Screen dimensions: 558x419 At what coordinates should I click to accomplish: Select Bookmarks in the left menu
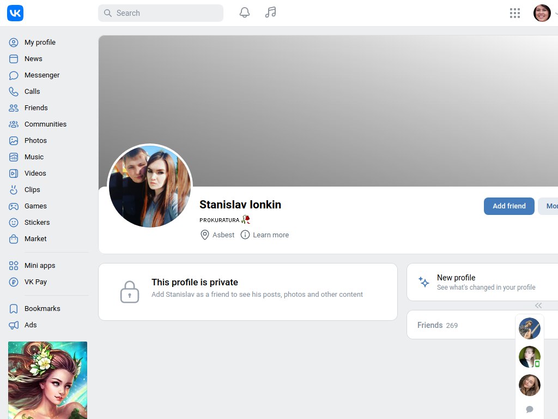[x=42, y=308]
